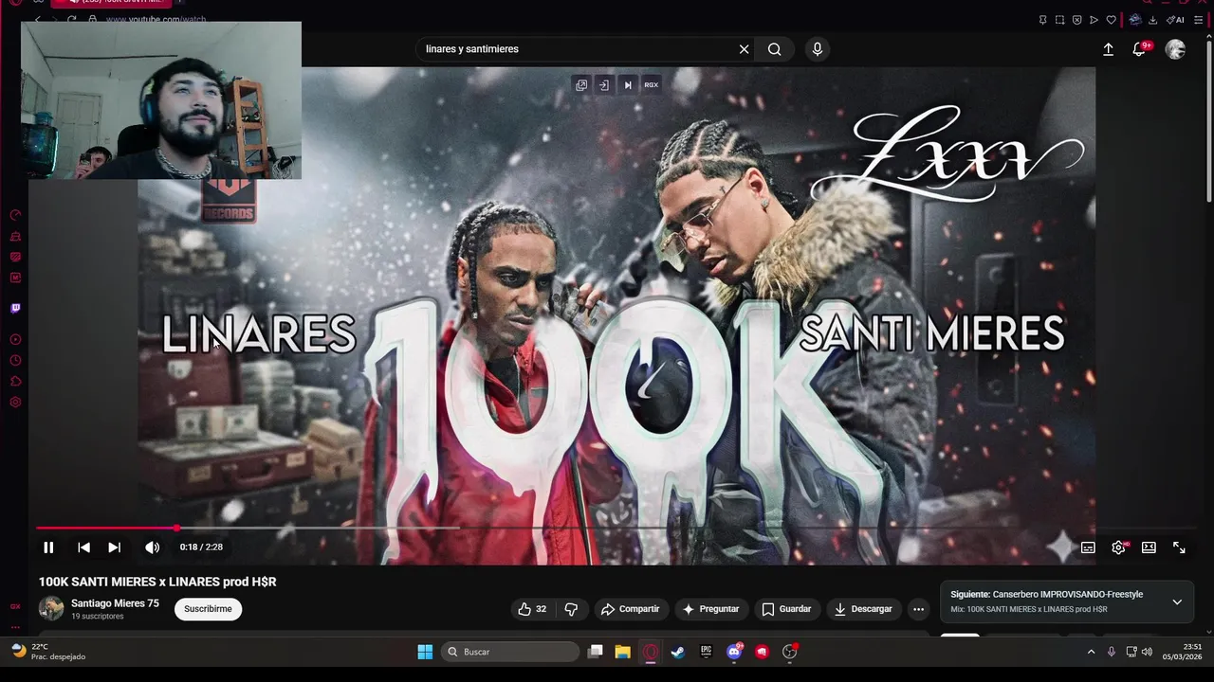This screenshot has width=1214, height=682.
Task: Click the detach to side panel icon
Action: click(603, 85)
